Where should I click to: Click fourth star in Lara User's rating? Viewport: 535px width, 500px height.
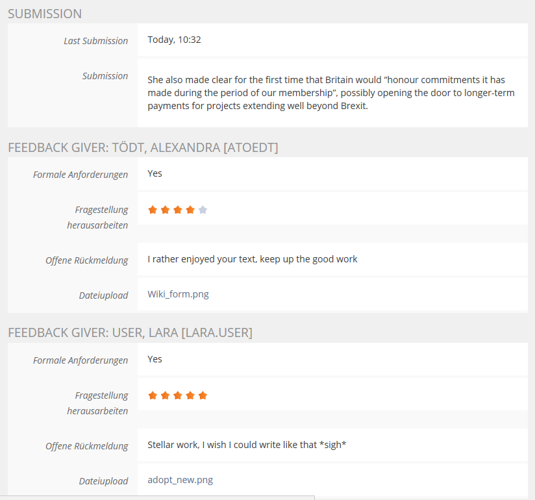190,395
